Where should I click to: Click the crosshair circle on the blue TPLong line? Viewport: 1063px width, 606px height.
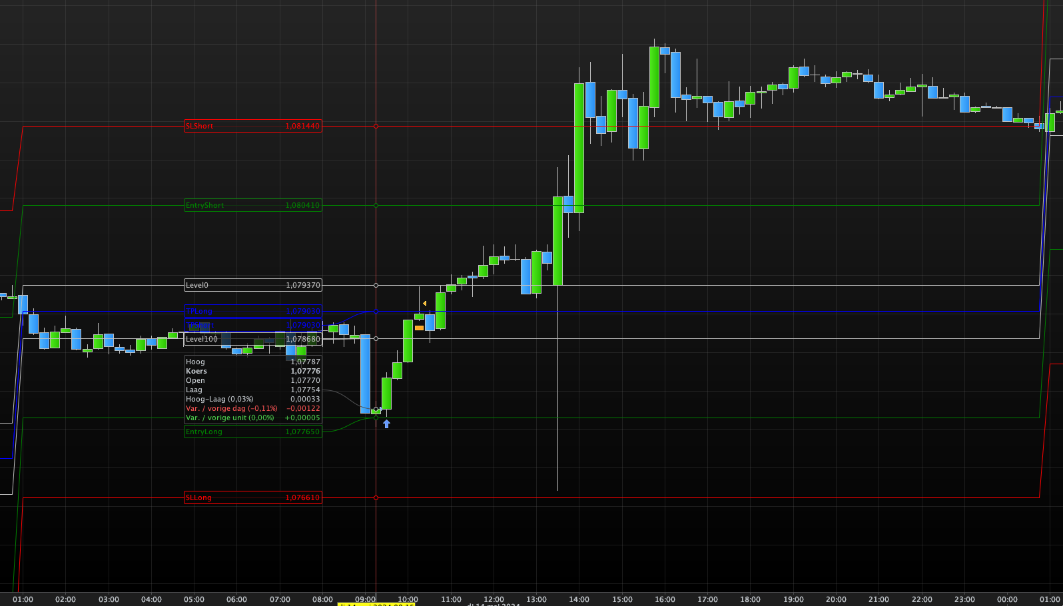376,311
